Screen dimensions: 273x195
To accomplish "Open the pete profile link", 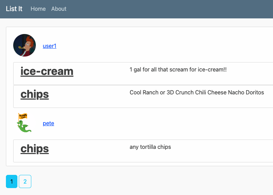I will pyautogui.click(x=48, y=124).
